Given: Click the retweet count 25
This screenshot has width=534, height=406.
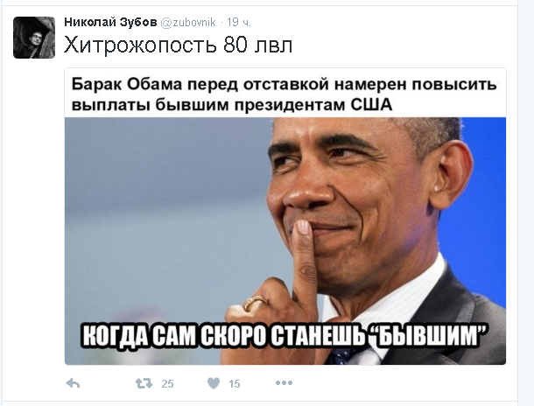Looking at the screenshot, I should tap(167, 384).
